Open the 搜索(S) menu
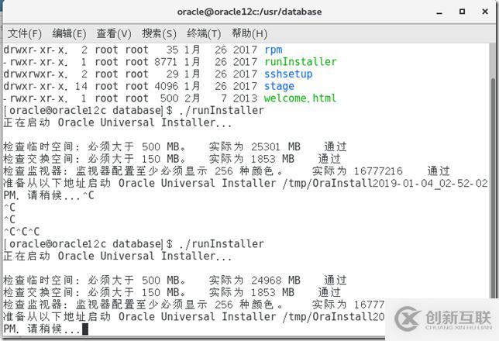Viewport: 499px width, 341px height. tap(159, 33)
